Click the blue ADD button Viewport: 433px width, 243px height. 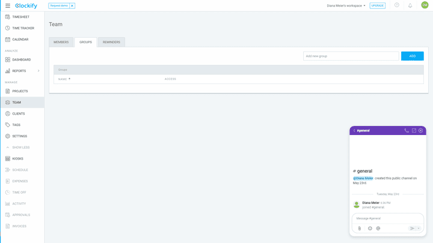[413, 56]
